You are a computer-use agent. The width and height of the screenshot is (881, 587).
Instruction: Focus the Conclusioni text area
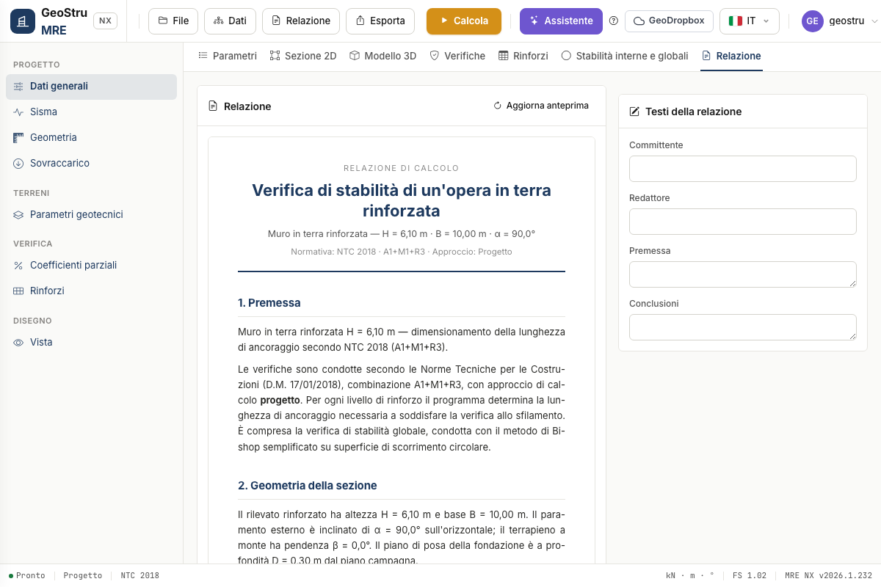click(743, 327)
